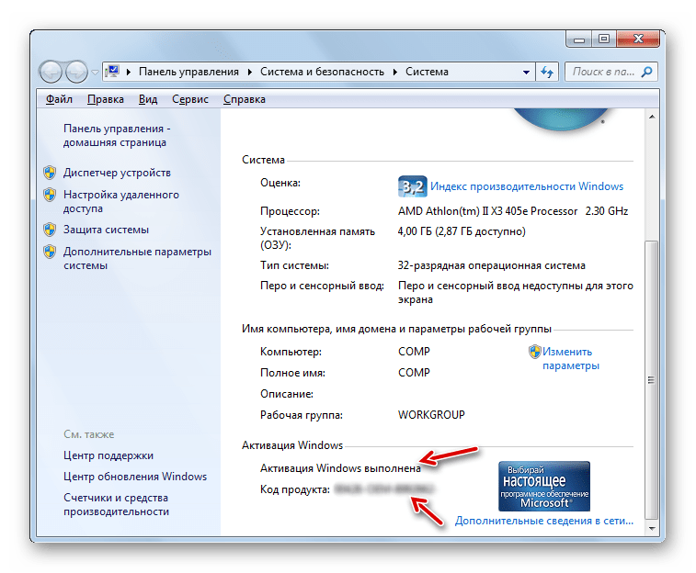
Task: Expand the arrow before Панель управления breadcrumb
Action: (129, 72)
